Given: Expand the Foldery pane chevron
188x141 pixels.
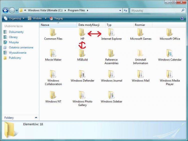Looking at the screenshot, I should click(x=36, y=118).
